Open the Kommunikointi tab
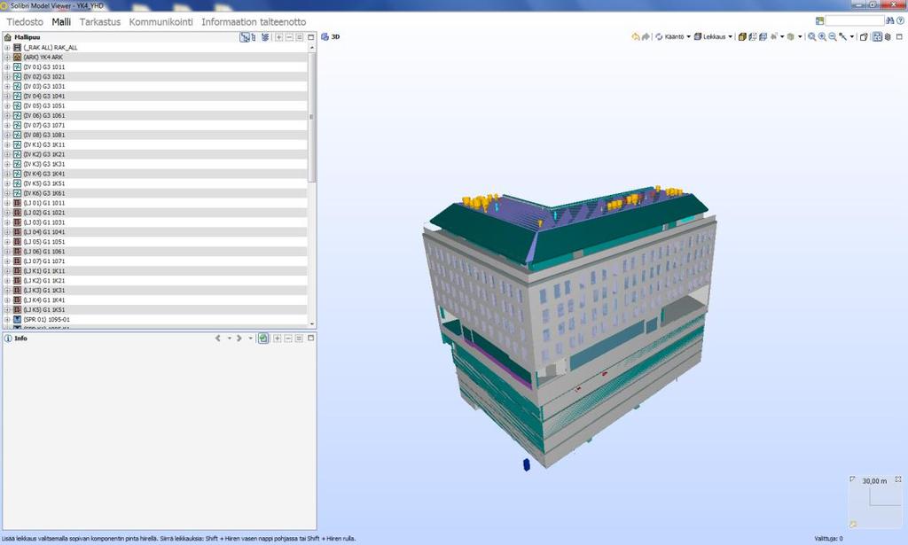 [x=161, y=22]
